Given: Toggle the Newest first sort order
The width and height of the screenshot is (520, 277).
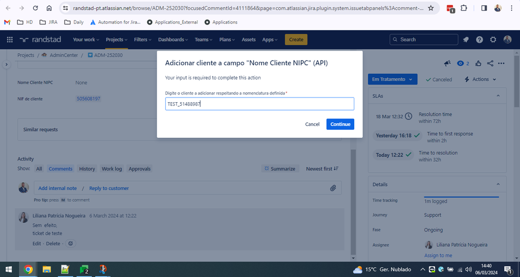Looking at the screenshot, I should coord(322,168).
